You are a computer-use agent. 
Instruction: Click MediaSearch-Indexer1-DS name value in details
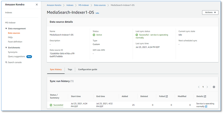coord(62,35)
